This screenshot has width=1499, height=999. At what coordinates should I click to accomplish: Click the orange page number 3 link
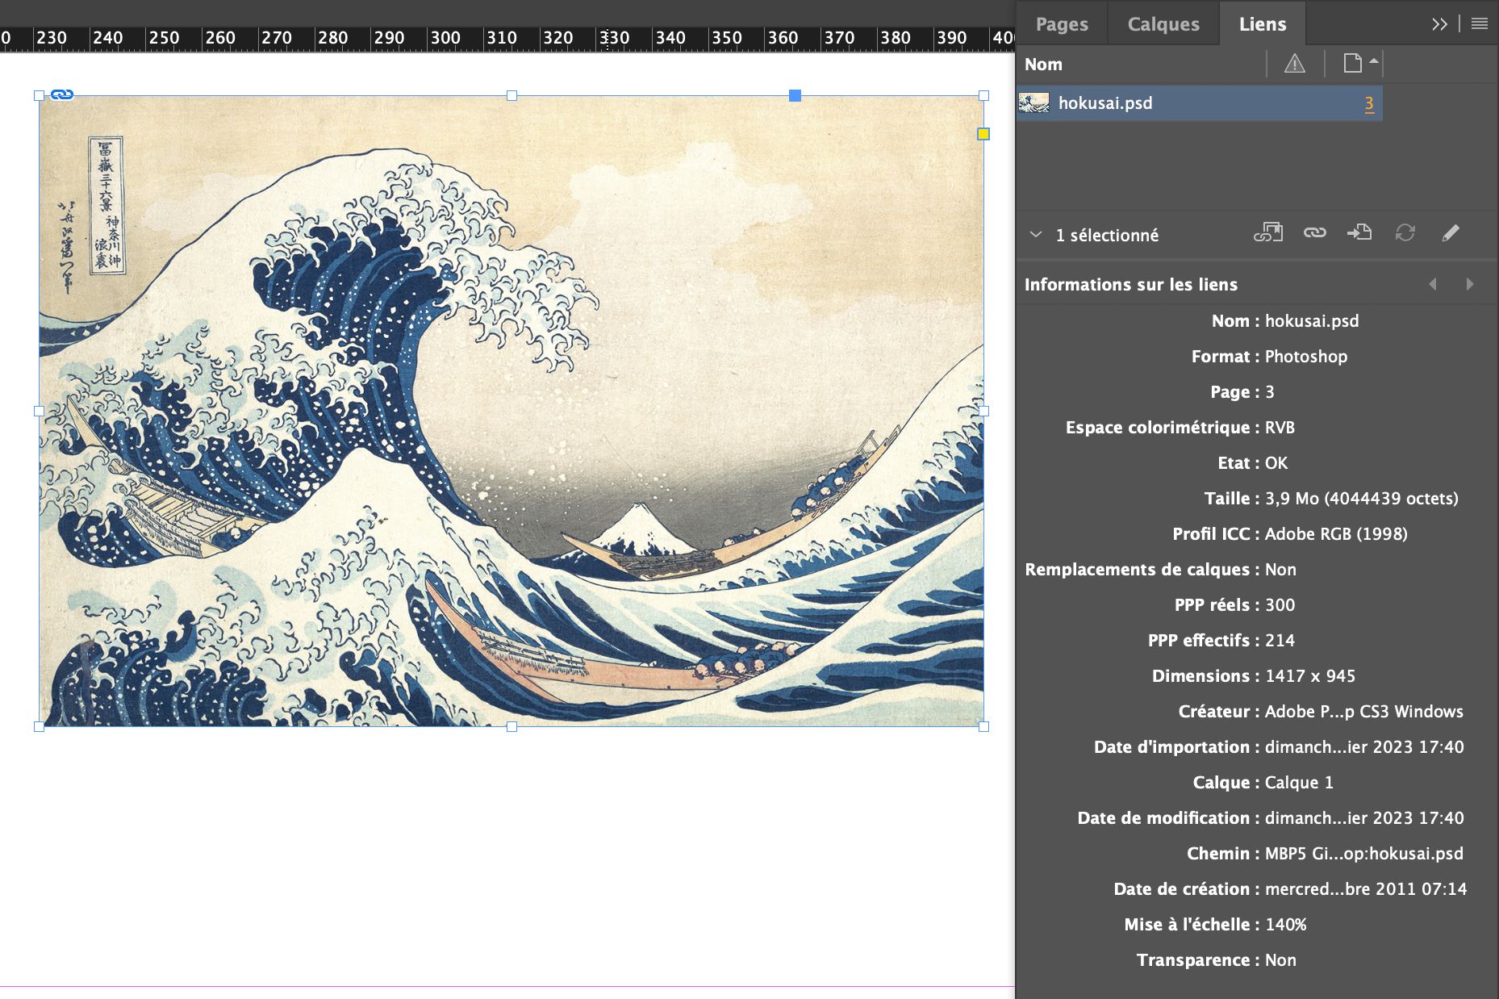click(1368, 103)
